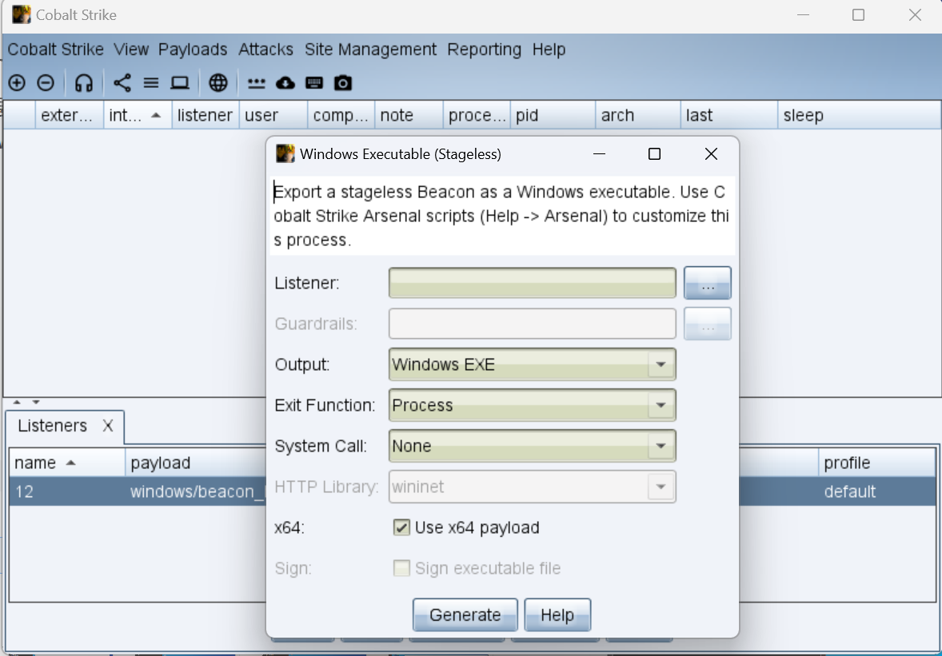The height and width of the screenshot is (656, 942).
Task: Open the Output dropdown showing Windows EXE
Action: pyautogui.click(x=533, y=364)
